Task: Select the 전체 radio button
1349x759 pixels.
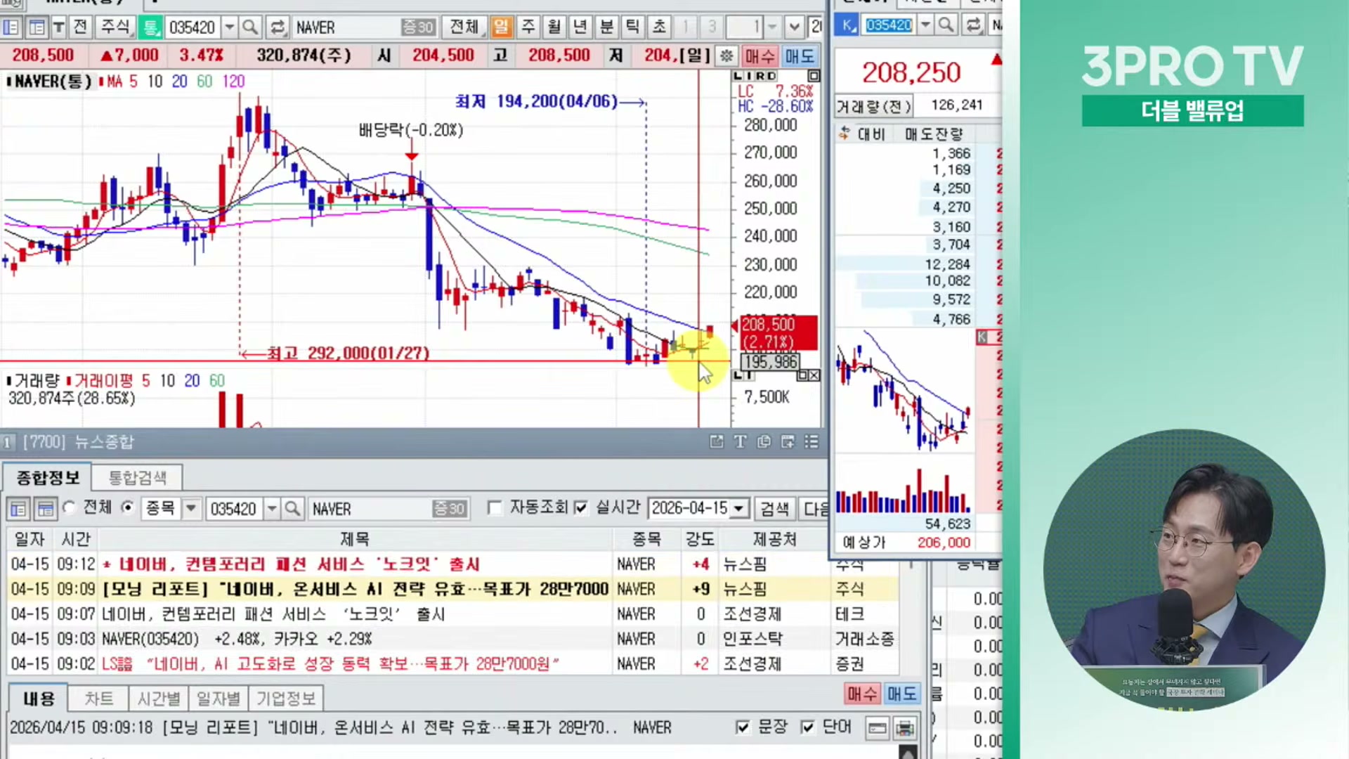Action: tap(70, 507)
